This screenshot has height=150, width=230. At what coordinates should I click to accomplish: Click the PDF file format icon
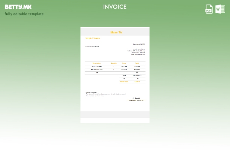209,9
